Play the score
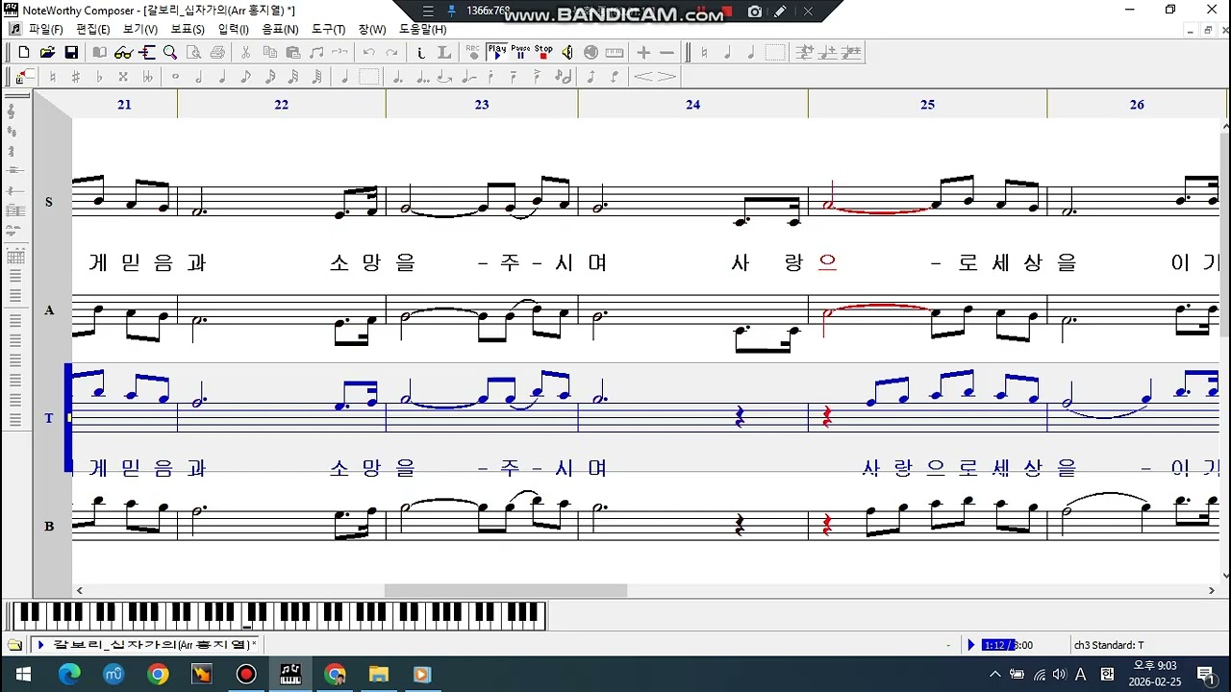 [x=496, y=53]
